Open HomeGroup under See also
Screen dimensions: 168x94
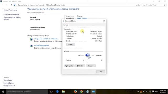8,80
